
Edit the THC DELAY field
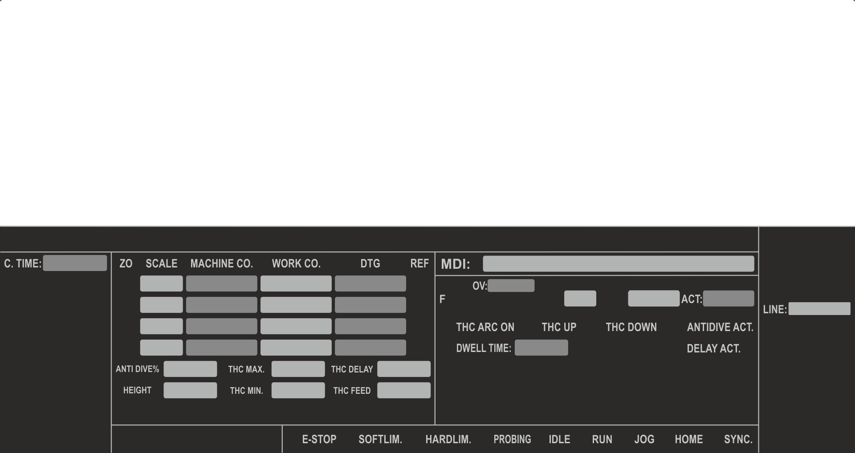click(403, 369)
